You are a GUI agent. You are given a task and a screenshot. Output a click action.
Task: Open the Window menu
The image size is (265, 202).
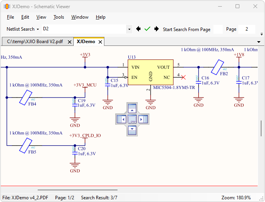coord(80,17)
